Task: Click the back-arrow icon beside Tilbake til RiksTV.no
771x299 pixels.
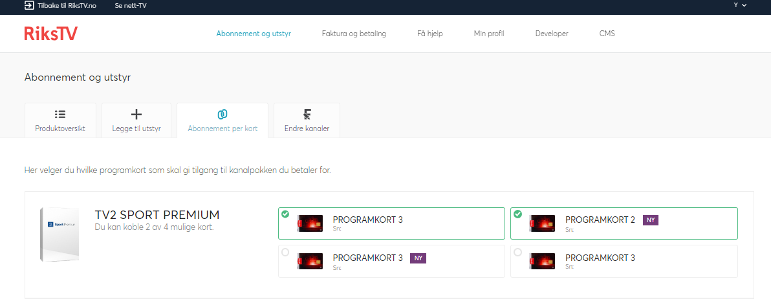Action: [29, 5]
